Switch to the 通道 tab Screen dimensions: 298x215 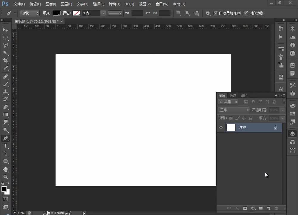233,96
